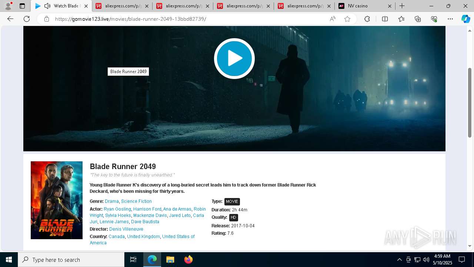Open the notification center icon
The width and height of the screenshot is (474, 267).
462,260
